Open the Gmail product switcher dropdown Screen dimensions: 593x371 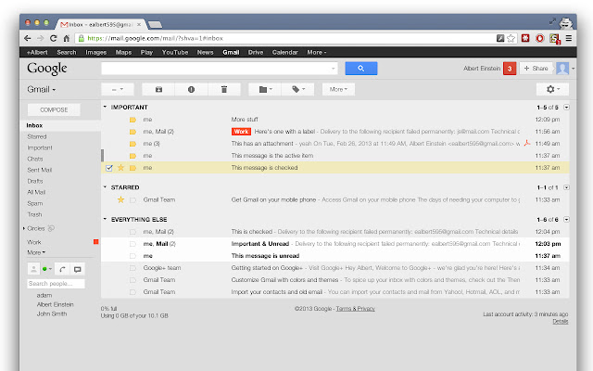coord(41,89)
